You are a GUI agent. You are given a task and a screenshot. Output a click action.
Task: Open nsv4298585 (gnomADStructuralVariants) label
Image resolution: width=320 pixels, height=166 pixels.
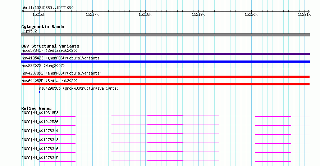(x=79, y=88)
